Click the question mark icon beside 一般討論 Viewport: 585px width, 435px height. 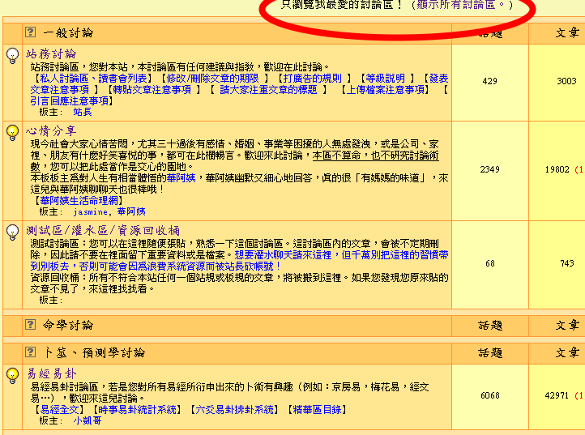(x=31, y=33)
